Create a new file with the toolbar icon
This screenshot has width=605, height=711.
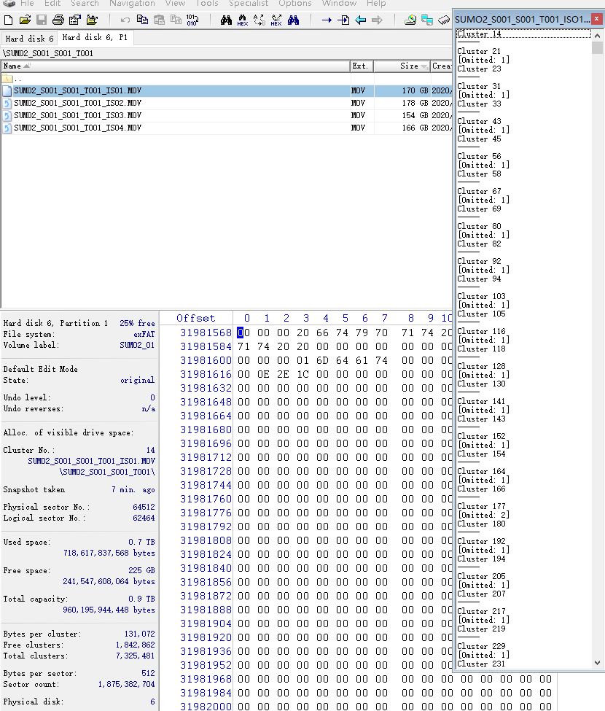[8, 20]
